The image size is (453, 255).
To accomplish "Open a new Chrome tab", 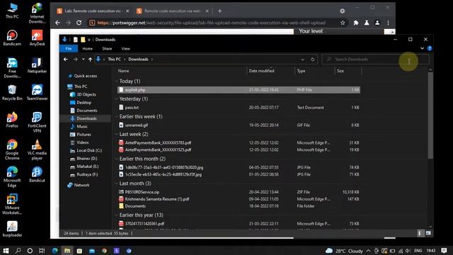I will pyautogui.click(x=220, y=11).
